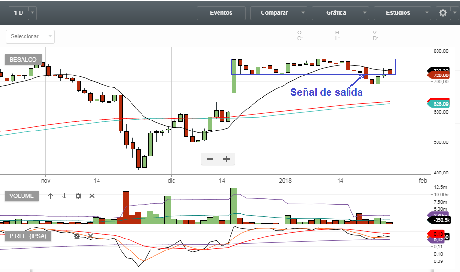Viewport: 460px width, 272px height.
Task: Click the BESALCO series label
Action: pyautogui.click(x=23, y=60)
